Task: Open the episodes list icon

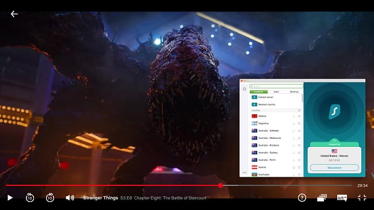Action: pyautogui.click(x=322, y=197)
